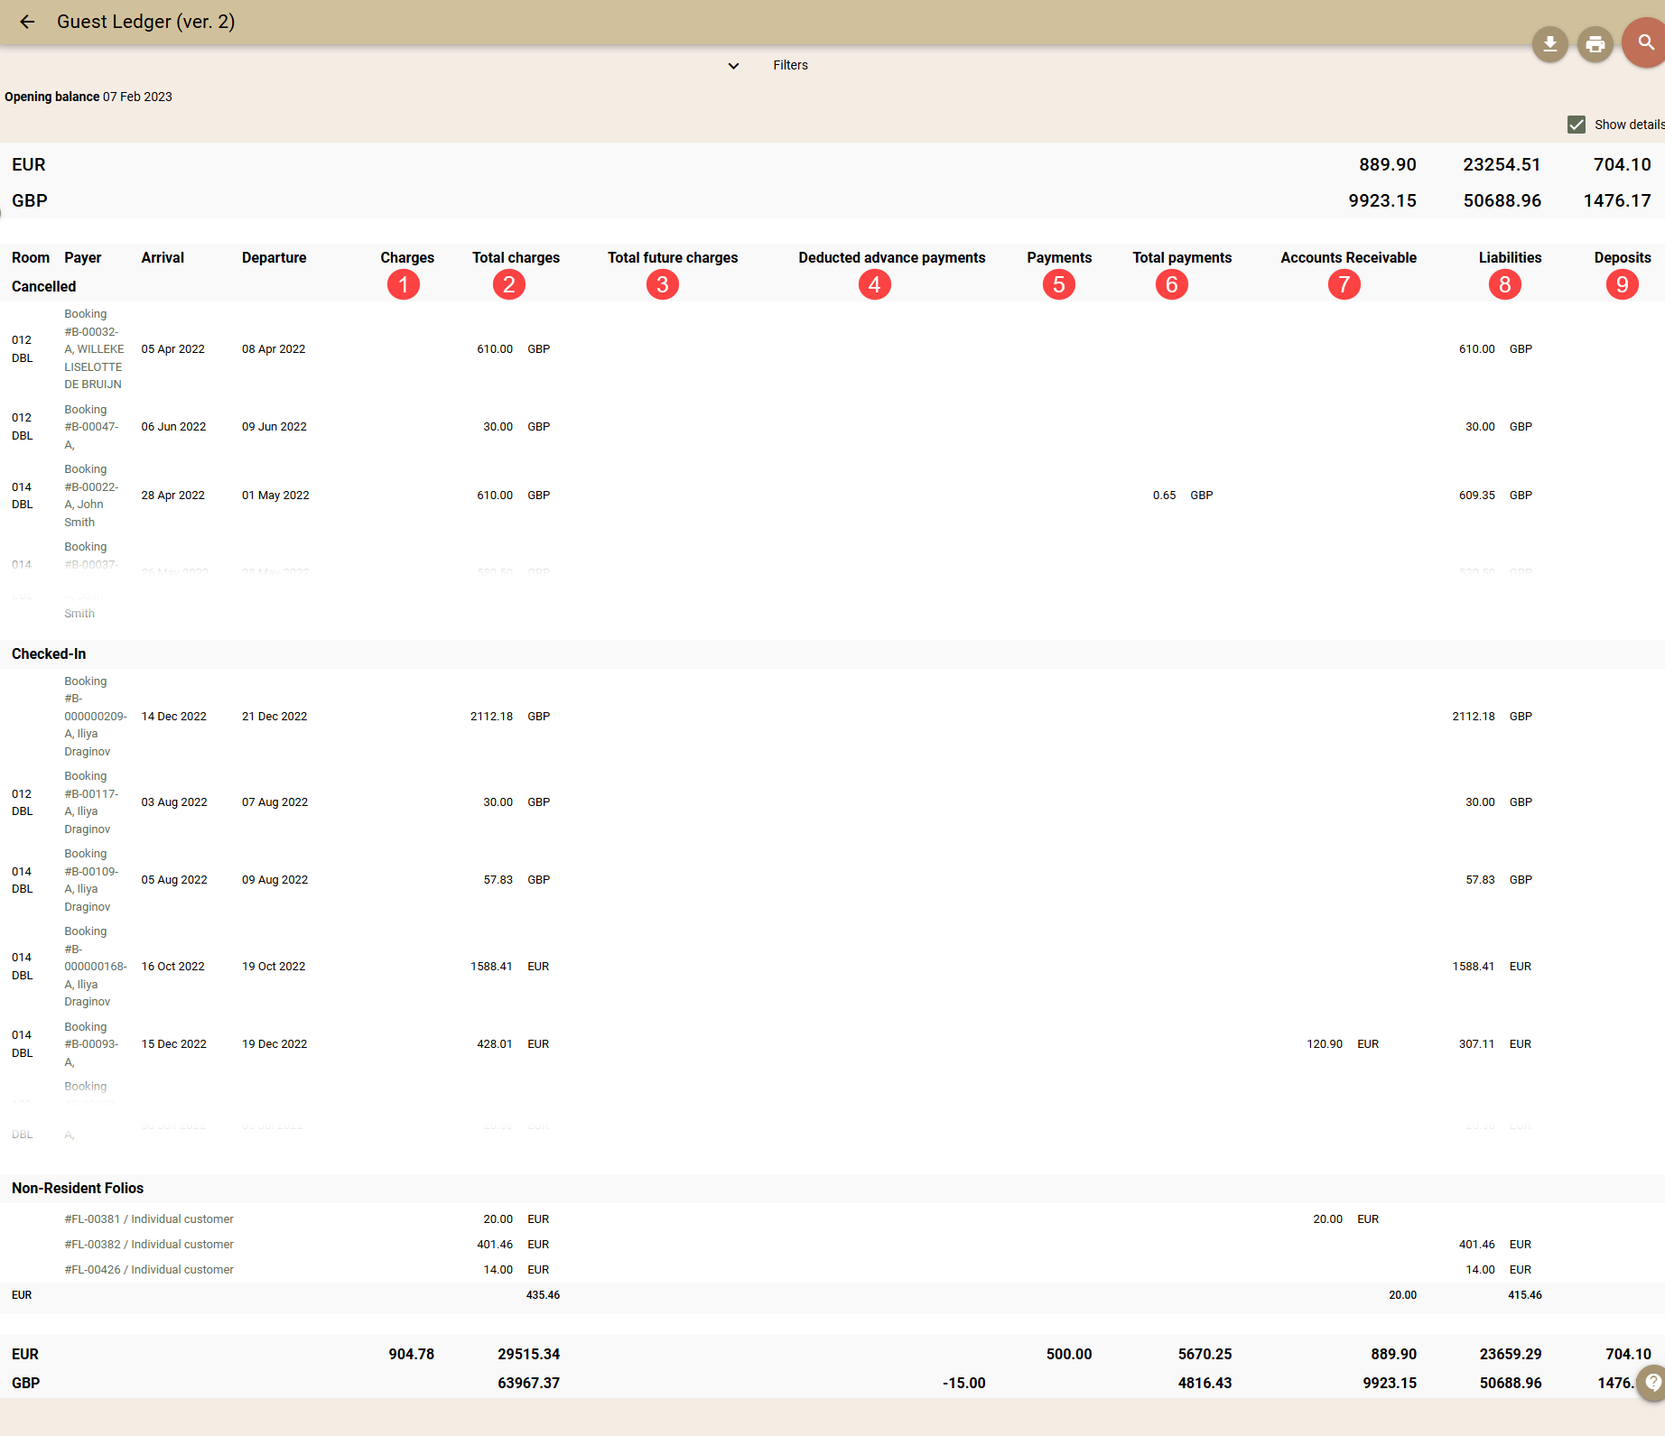The height and width of the screenshot is (1436, 1665).
Task: Open booking #B-00109-A Iliya Draginov
Action: click(x=91, y=880)
